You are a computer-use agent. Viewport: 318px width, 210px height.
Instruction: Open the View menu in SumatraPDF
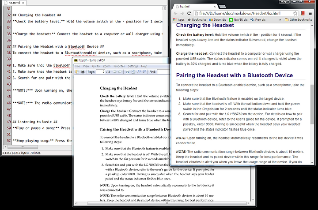(86, 66)
